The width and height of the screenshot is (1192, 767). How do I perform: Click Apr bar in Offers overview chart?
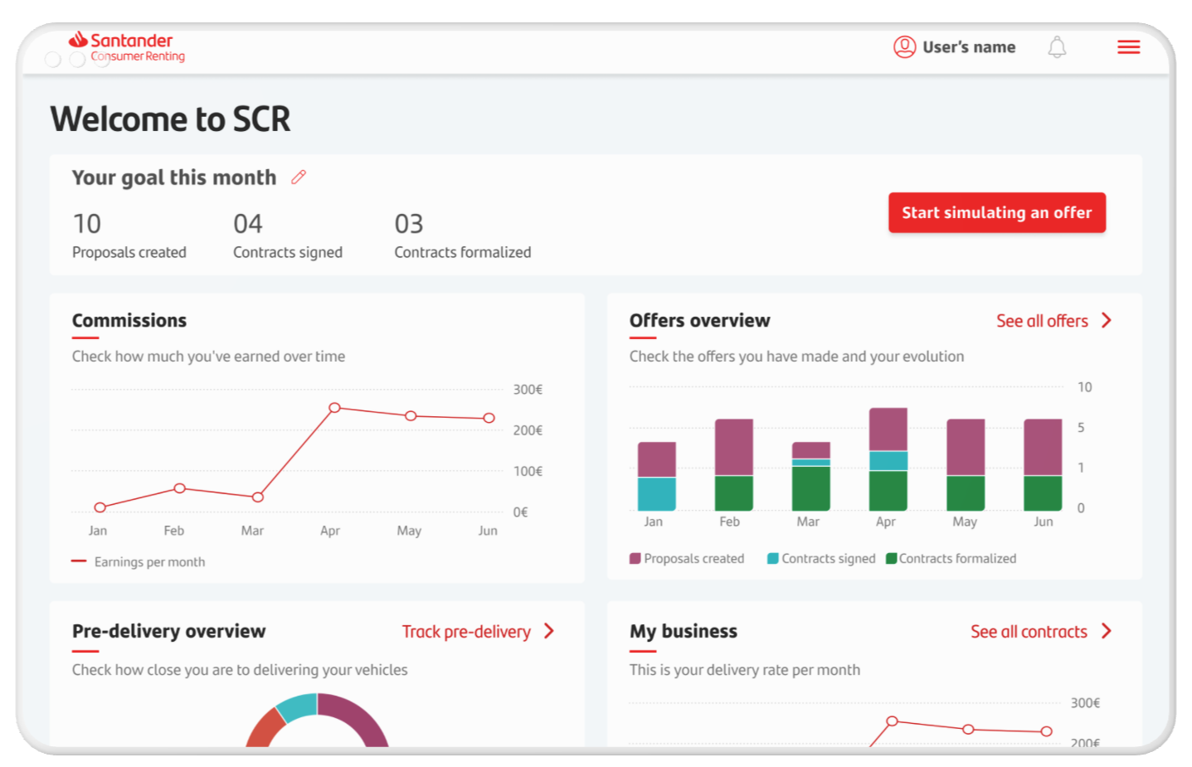[x=888, y=459]
